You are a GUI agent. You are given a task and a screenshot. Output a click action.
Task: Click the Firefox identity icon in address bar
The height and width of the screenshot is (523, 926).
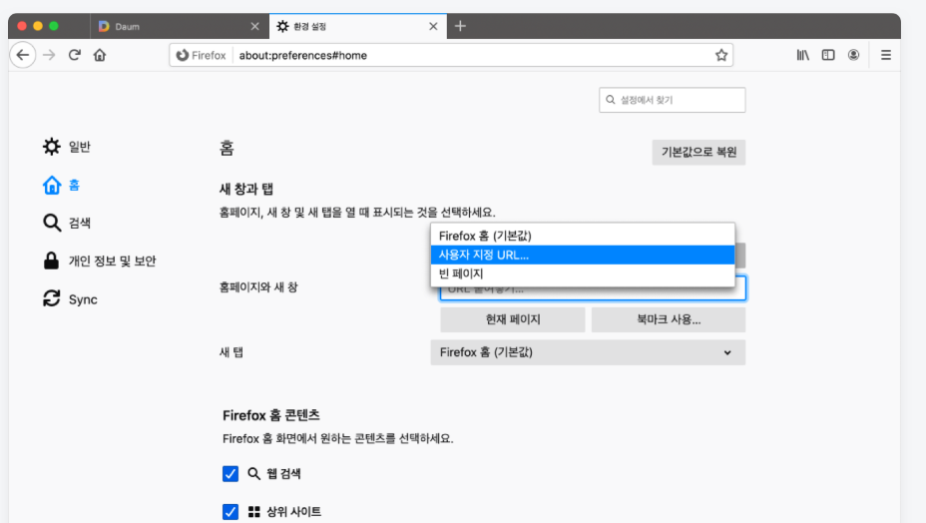[x=202, y=55]
